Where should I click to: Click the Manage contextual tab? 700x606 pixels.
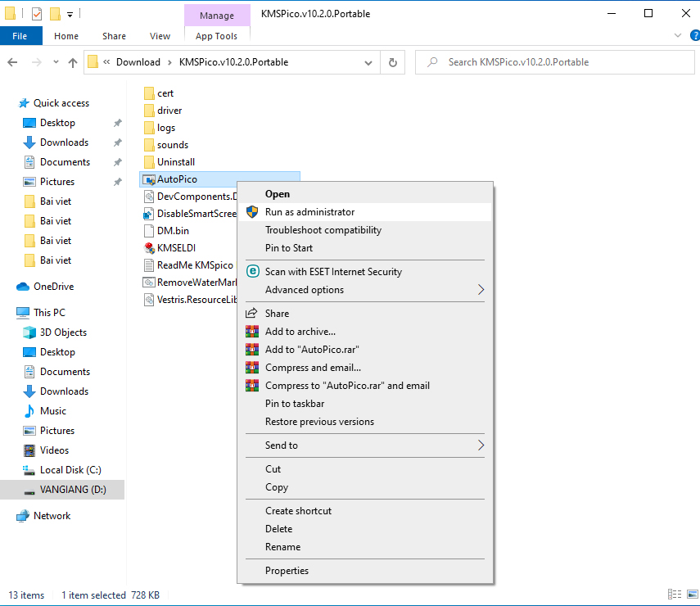click(217, 16)
